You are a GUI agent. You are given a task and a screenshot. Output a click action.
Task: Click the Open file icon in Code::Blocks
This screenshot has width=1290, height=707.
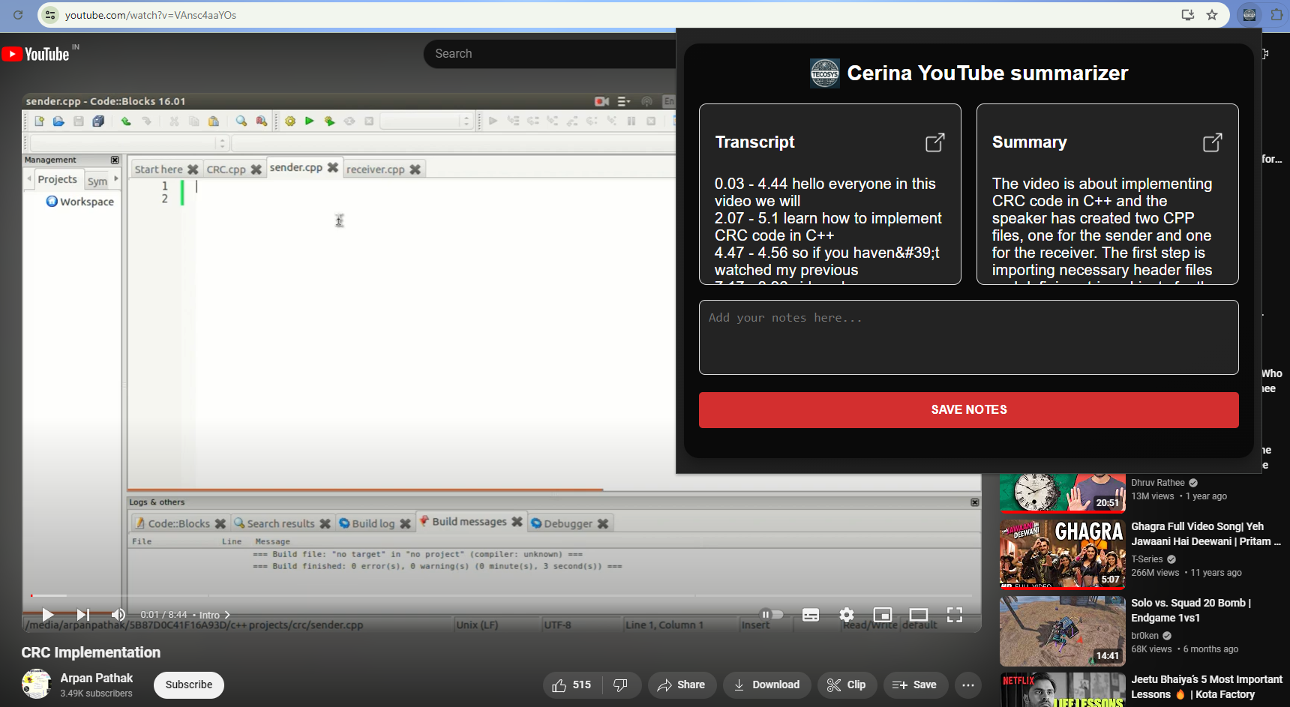[58, 121]
